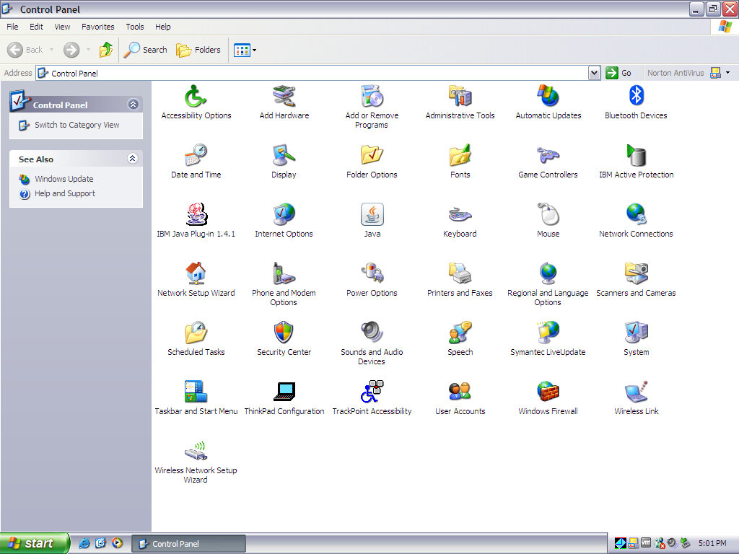Screen dimensions: 739x554
Task: Expand the Address bar dropdown
Action: pyautogui.click(x=594, y=73)
